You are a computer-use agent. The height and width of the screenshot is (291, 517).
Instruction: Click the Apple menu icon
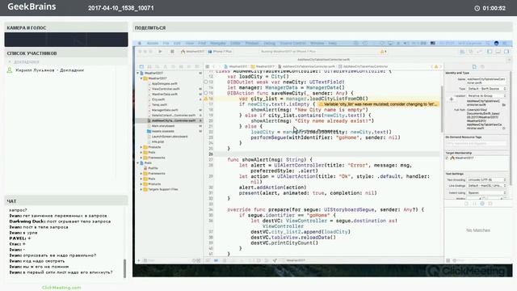(x=140, y=43)
